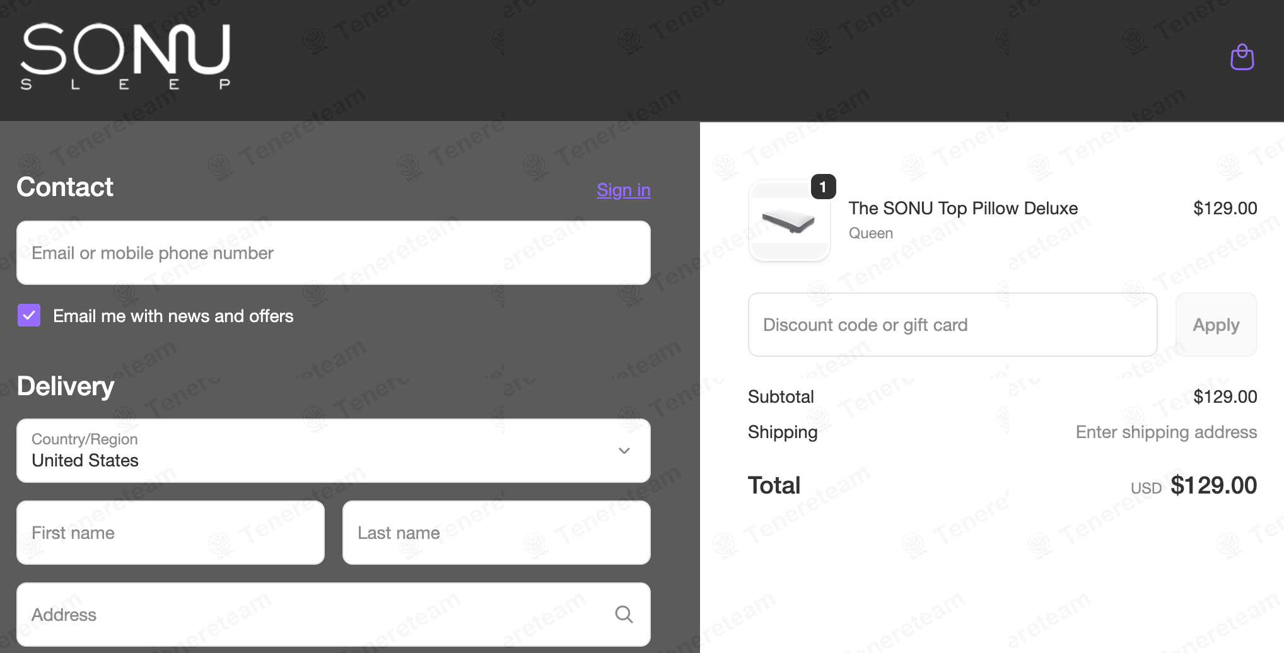
Task: Click the Apply discount button
Action: point(1216,325)
